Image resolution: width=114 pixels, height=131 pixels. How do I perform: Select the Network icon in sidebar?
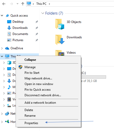[x=7, y=114]
